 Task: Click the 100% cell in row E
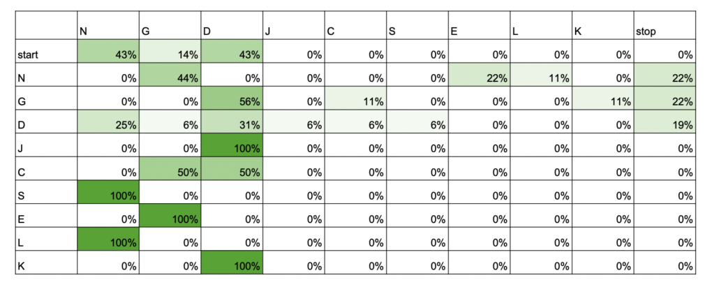click(x=170, y=219)
